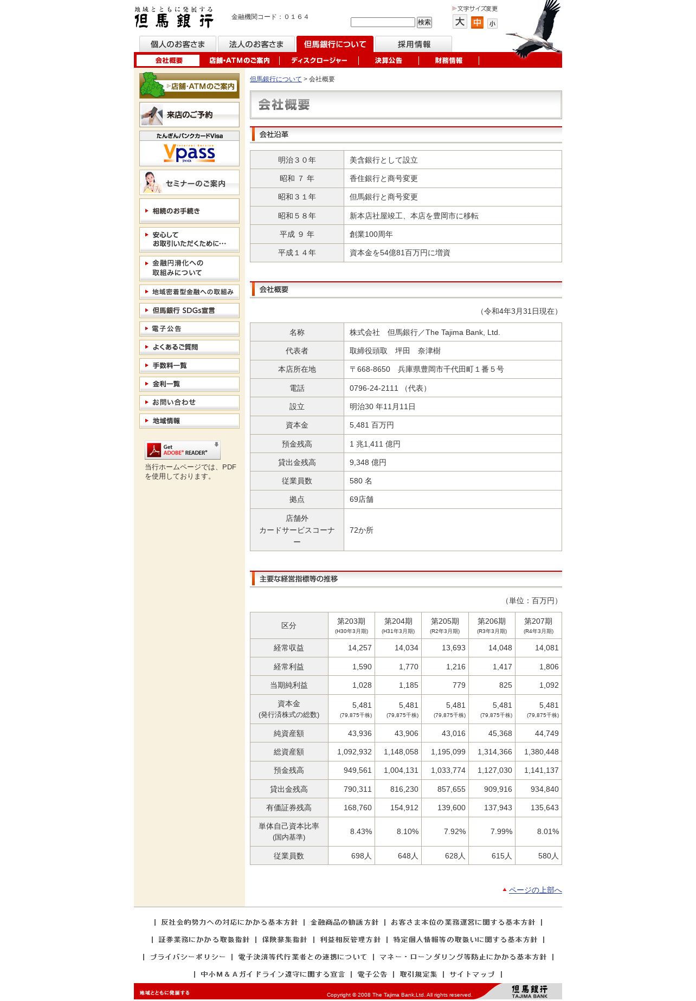Open the 来店のご予約 banner
The width and height of the screenshot is (696, 1001).
(189, 115)
